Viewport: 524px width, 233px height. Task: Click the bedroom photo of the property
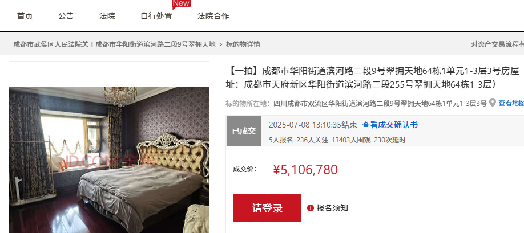109,160
